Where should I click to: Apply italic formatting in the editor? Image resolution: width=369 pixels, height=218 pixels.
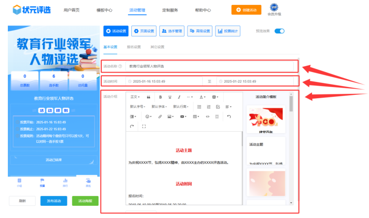(x=179, y=97)
